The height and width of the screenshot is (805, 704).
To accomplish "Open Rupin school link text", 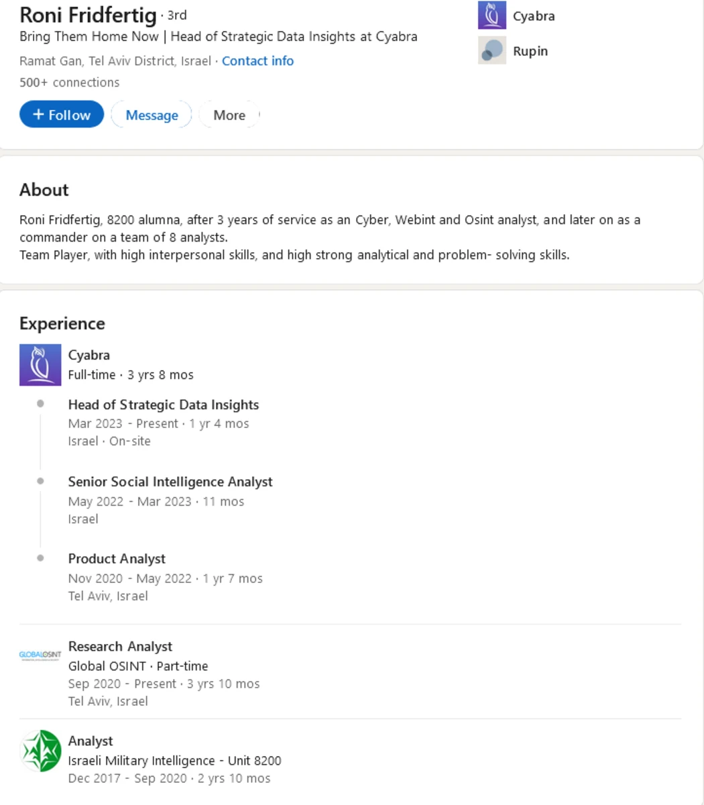I will pyautogui.click(x=530, y=51).
